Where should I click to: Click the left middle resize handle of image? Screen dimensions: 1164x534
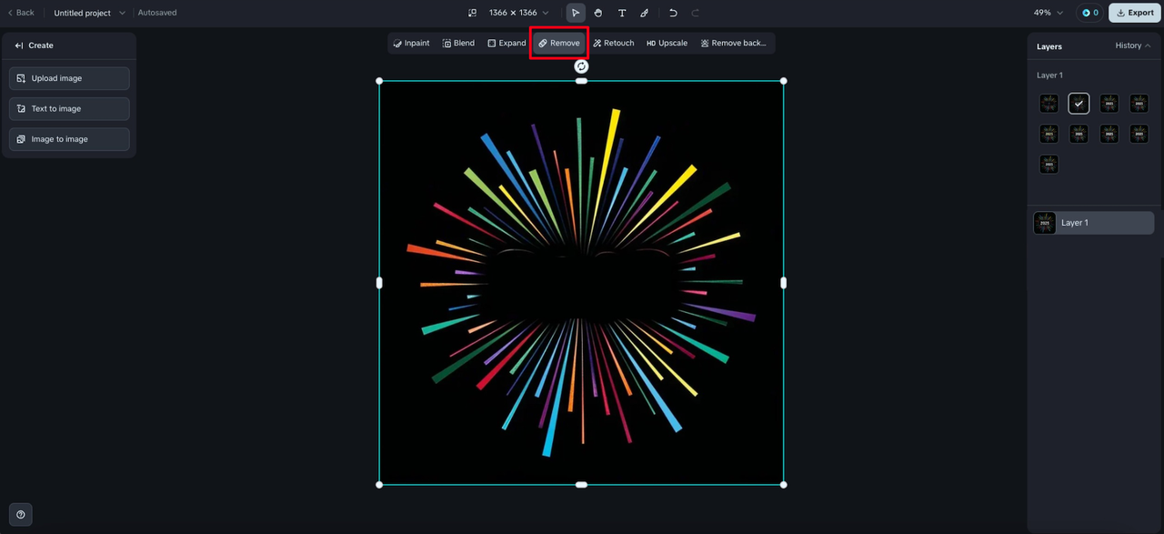click(x=379, y=283)
